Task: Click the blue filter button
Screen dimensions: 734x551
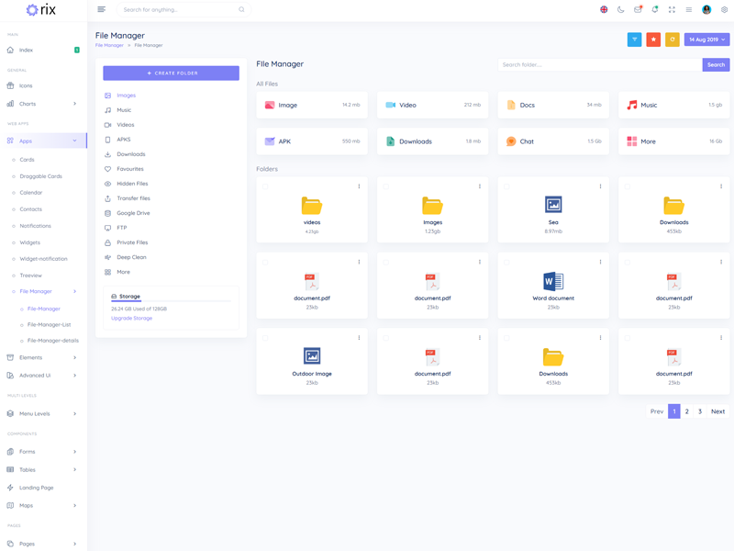Action: point(634,39)
